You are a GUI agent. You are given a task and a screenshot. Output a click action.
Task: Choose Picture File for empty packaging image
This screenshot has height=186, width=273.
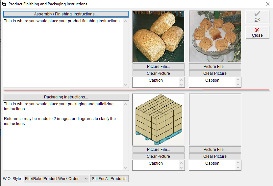215,150
